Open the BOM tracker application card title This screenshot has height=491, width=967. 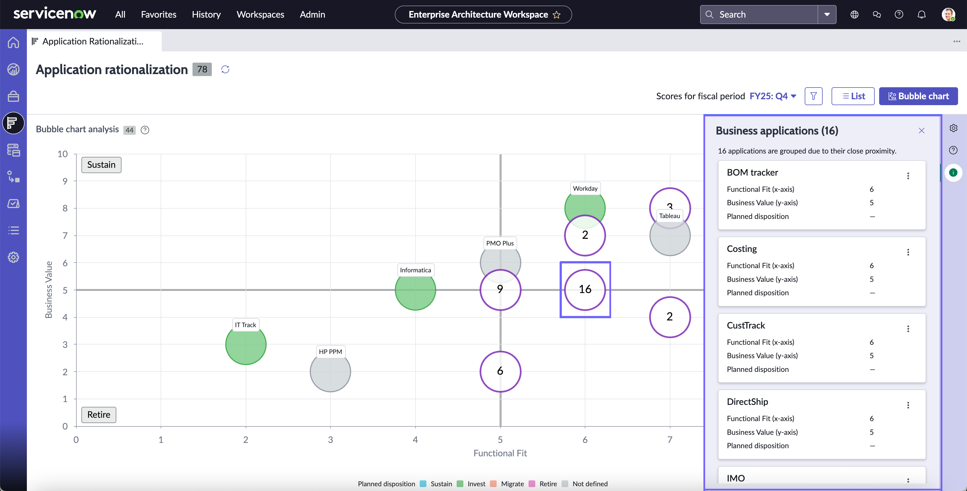(x=752, y=173)
